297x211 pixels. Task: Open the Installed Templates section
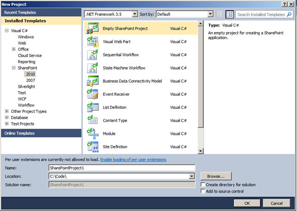(x=41, y=21)
